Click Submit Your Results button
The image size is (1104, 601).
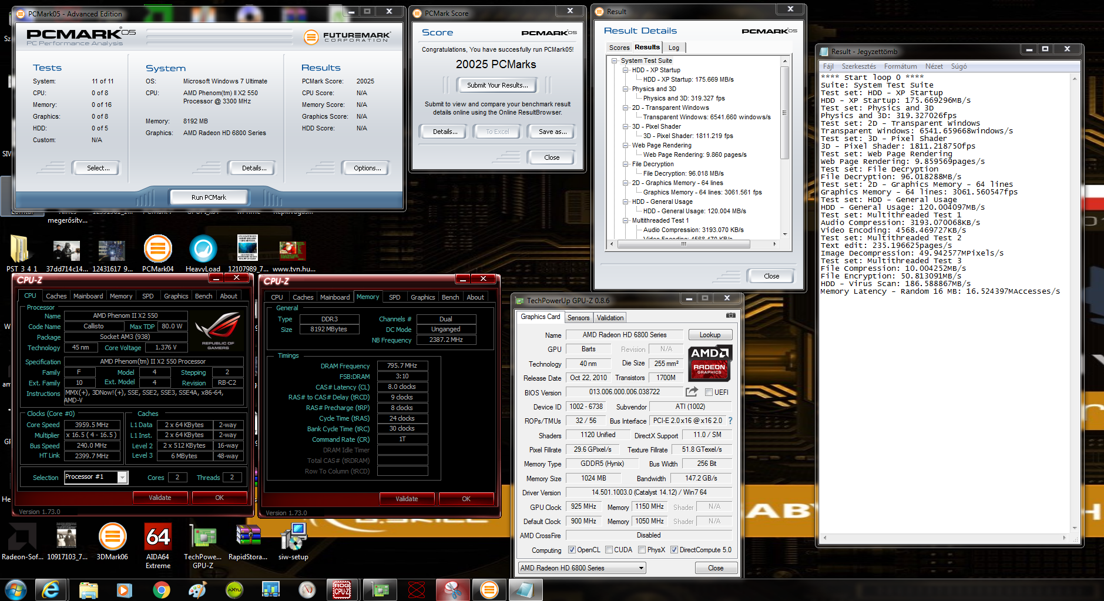pyautogui.click(x=497, y=85)
